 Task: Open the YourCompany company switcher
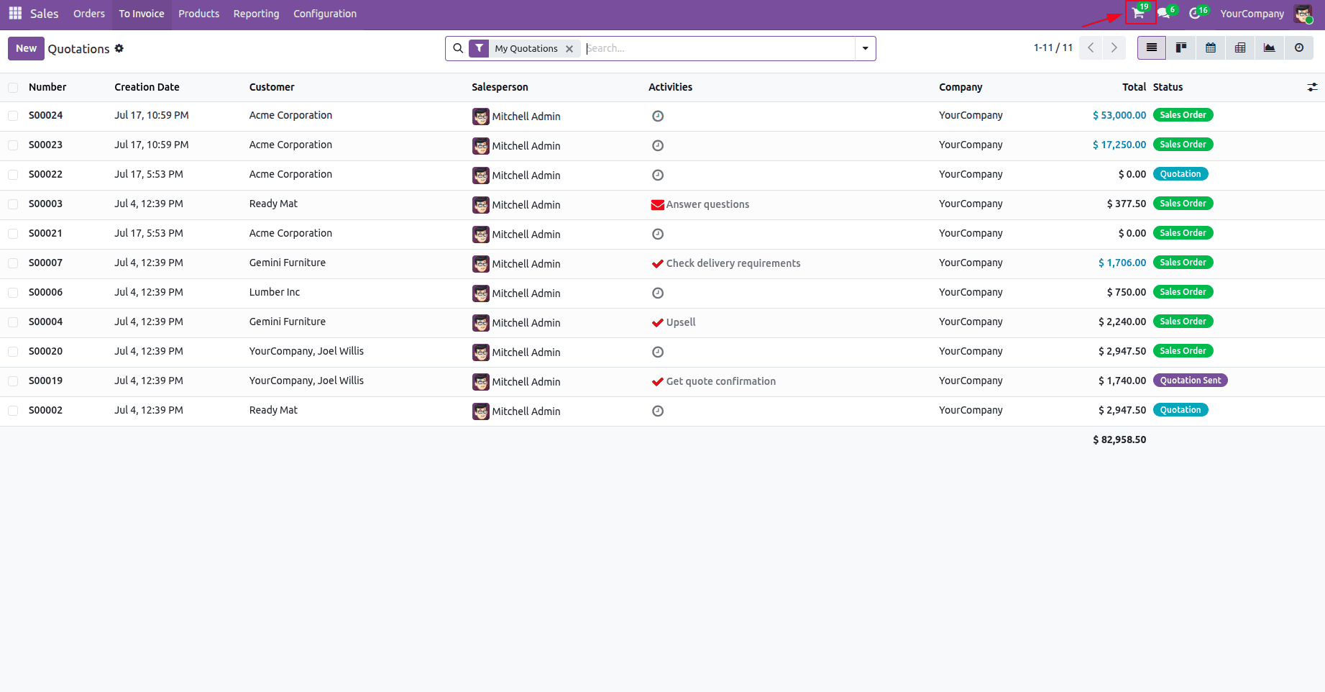[1252, 14]
